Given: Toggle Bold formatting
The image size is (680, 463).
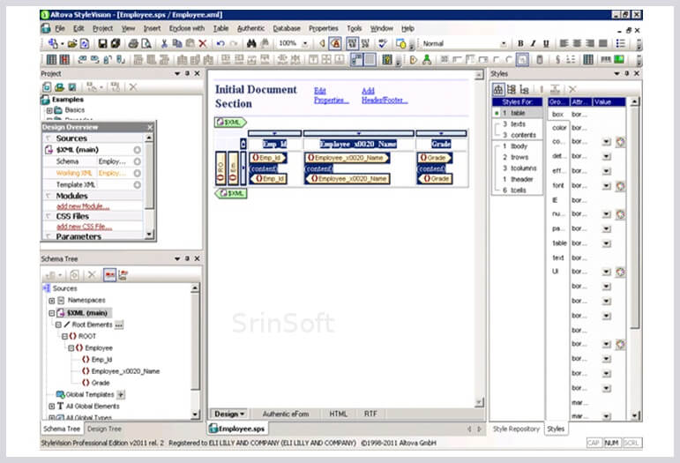Looking at the screenshot, I should [x=520, y=43].
